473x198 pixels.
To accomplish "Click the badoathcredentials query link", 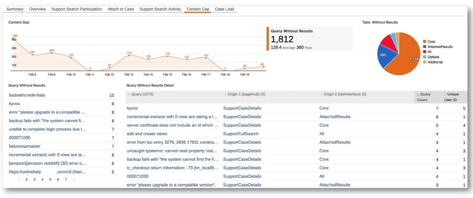I will click(x=27, y=95).
